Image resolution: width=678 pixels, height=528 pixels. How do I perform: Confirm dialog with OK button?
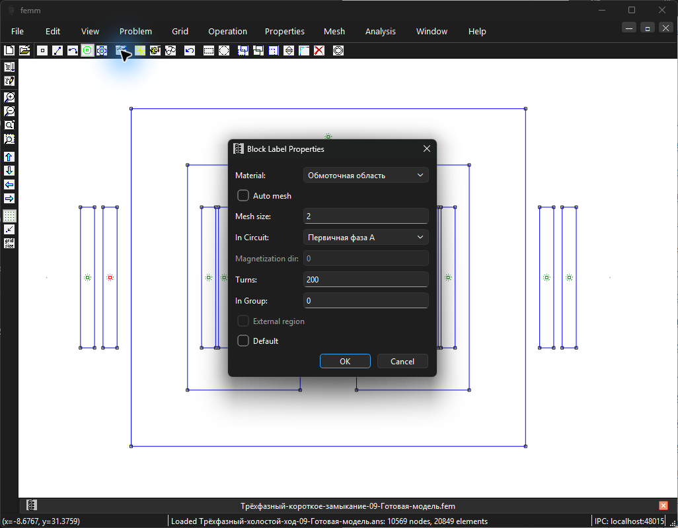pyautogui.click(x=345, y=362)
